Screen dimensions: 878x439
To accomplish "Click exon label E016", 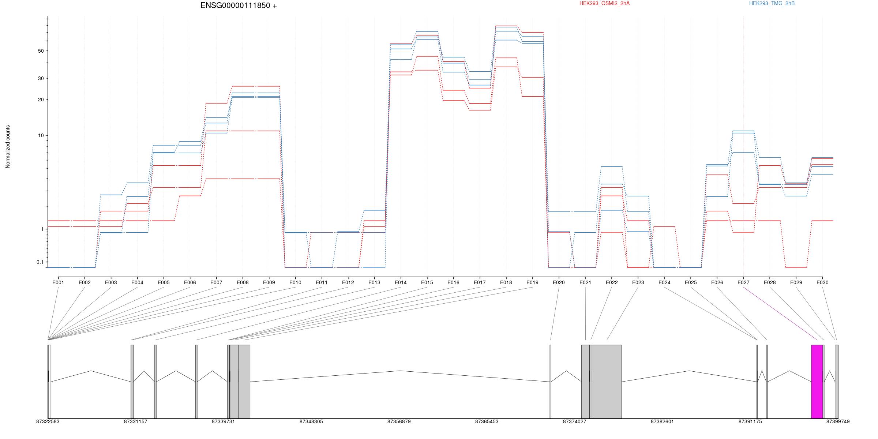I will [x=453, y=282].
